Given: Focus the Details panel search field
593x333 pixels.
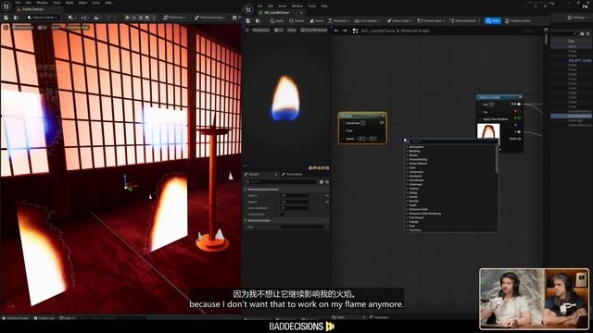Looking at the screenshot, I should pos(281,181).
